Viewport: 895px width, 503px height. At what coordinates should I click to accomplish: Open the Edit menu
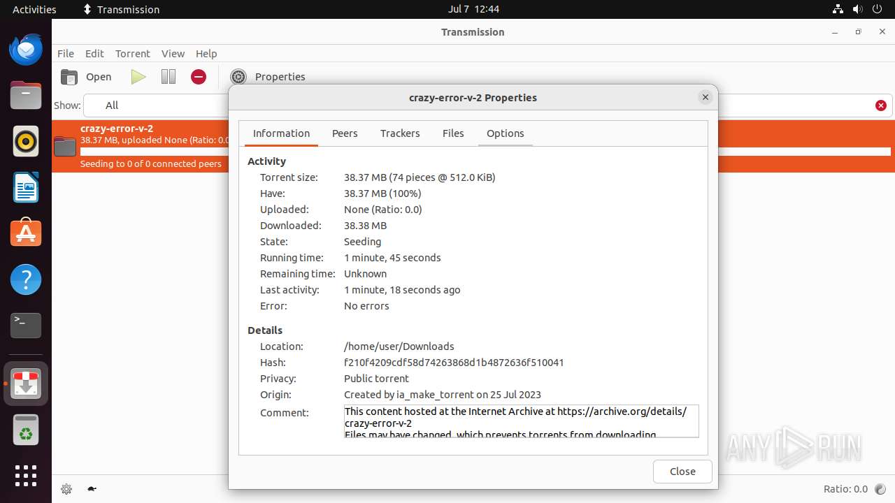pyautogui.click(x=94, y=54)
